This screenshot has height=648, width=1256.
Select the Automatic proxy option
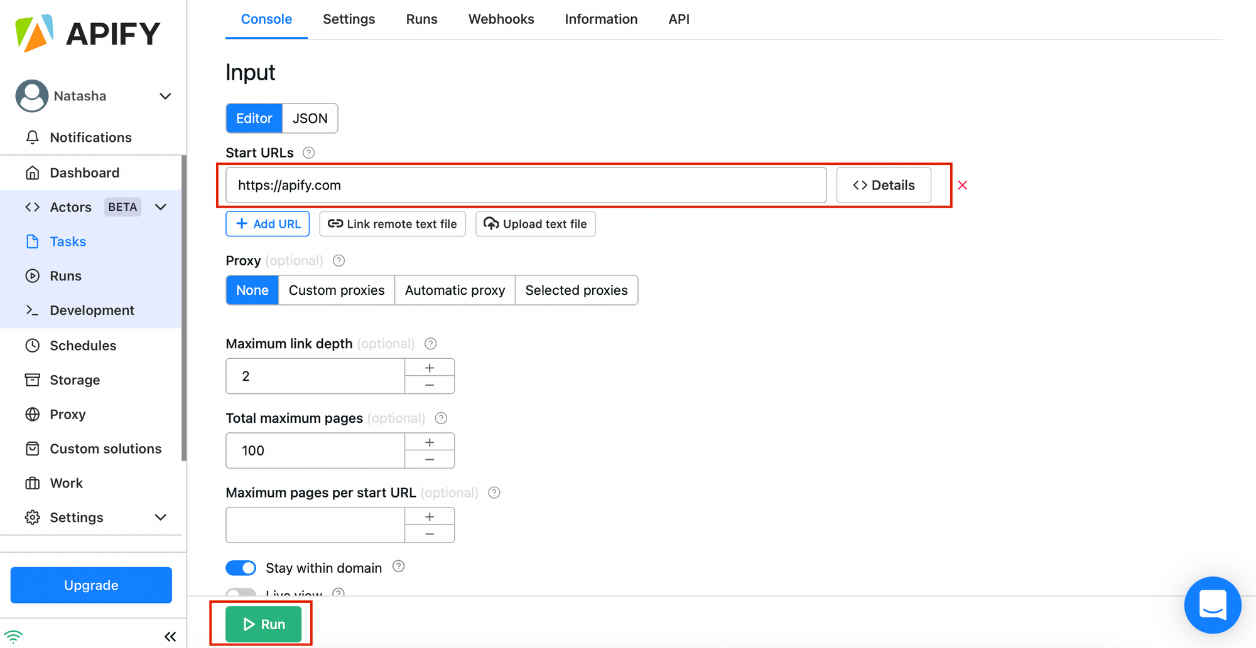pos(455,290)
